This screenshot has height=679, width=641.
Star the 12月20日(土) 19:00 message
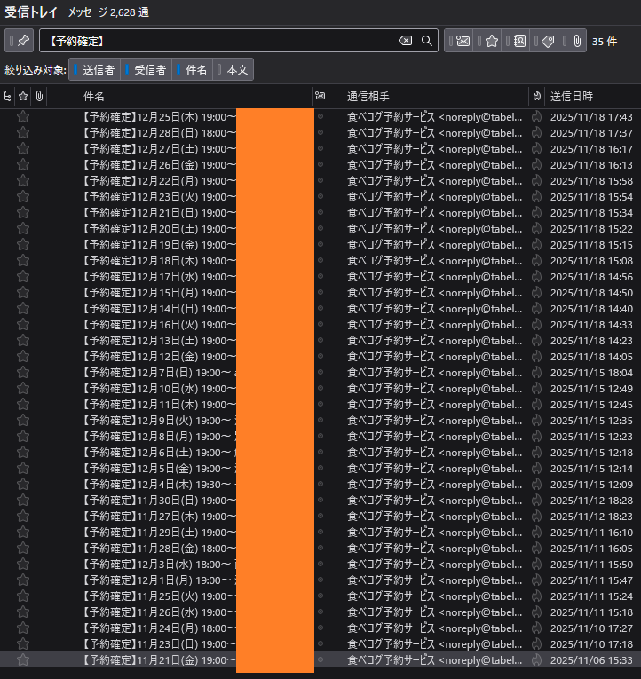point(23,229)
